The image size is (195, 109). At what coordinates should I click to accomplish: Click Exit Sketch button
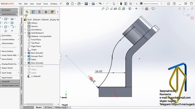[9, 10]
